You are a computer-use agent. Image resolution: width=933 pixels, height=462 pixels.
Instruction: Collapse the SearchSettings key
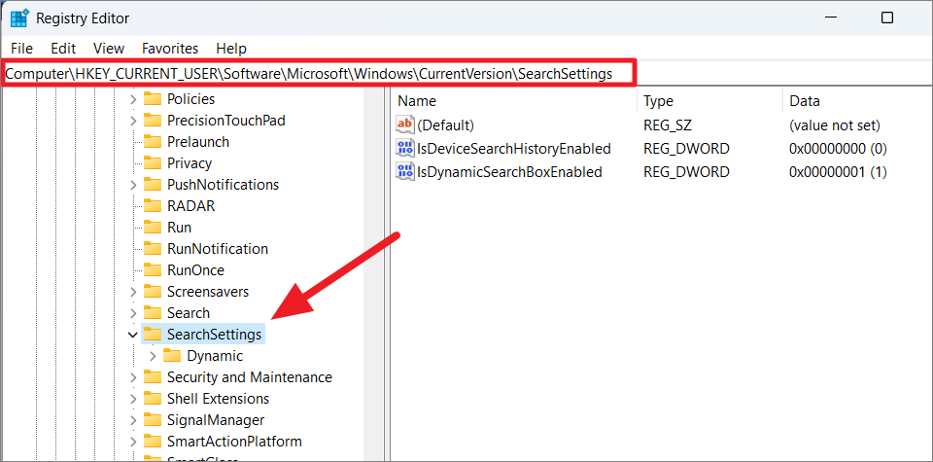[133, 336]
